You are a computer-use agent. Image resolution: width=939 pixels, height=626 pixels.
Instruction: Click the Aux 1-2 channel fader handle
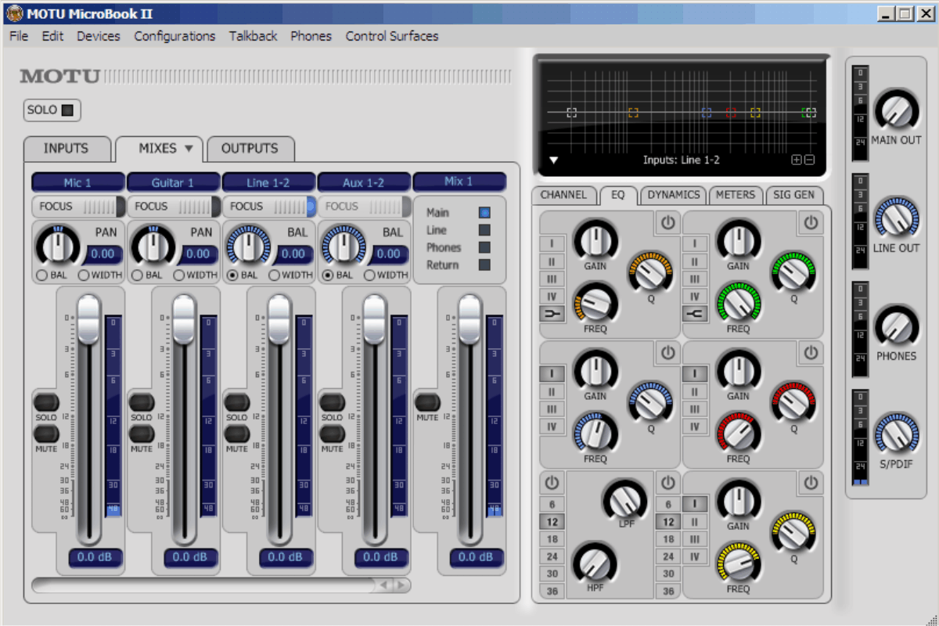[374, 318]
